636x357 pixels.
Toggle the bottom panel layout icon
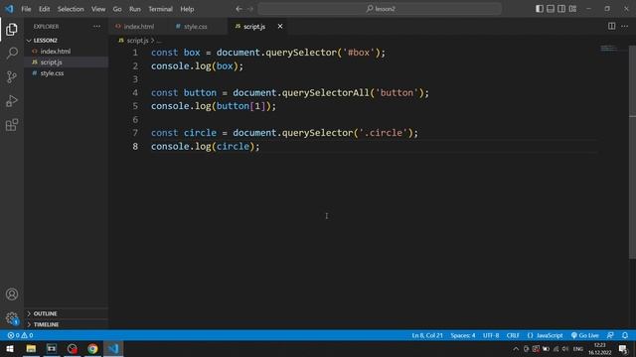(x=551, y=9)
